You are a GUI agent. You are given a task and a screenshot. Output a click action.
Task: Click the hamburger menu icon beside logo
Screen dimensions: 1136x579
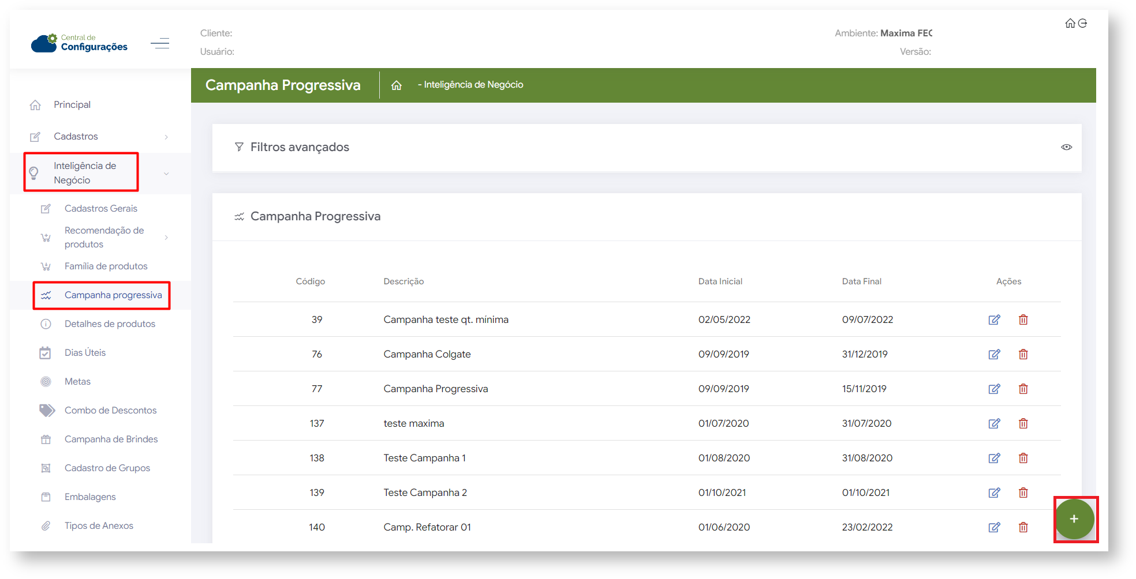click(x=160, y=43)
